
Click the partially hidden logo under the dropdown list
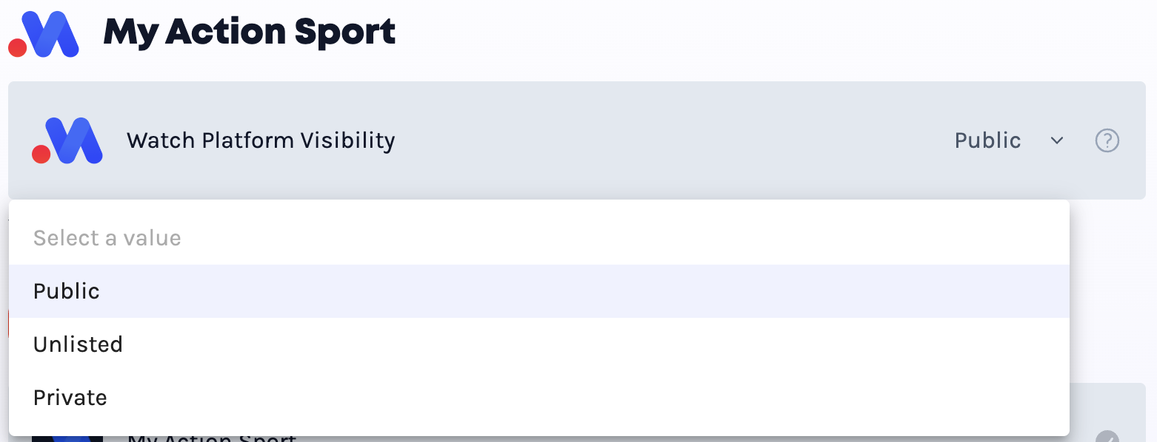(x=67, y=438)
